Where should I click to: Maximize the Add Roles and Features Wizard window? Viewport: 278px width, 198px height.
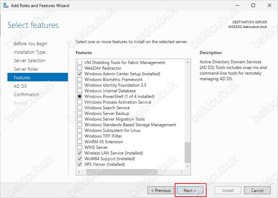point(253,6)
